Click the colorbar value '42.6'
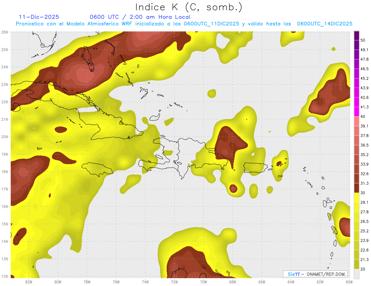The image size is (371, 286). point(364,97)
